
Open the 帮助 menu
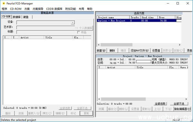[90, 9]
